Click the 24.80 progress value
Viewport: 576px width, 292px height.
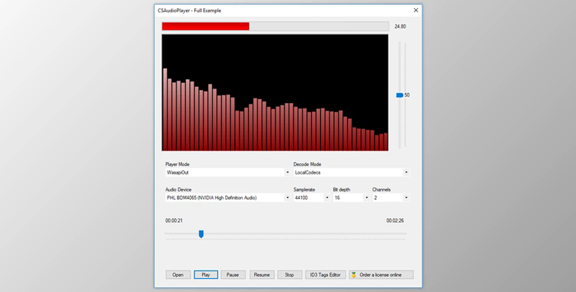coord(400,26)
